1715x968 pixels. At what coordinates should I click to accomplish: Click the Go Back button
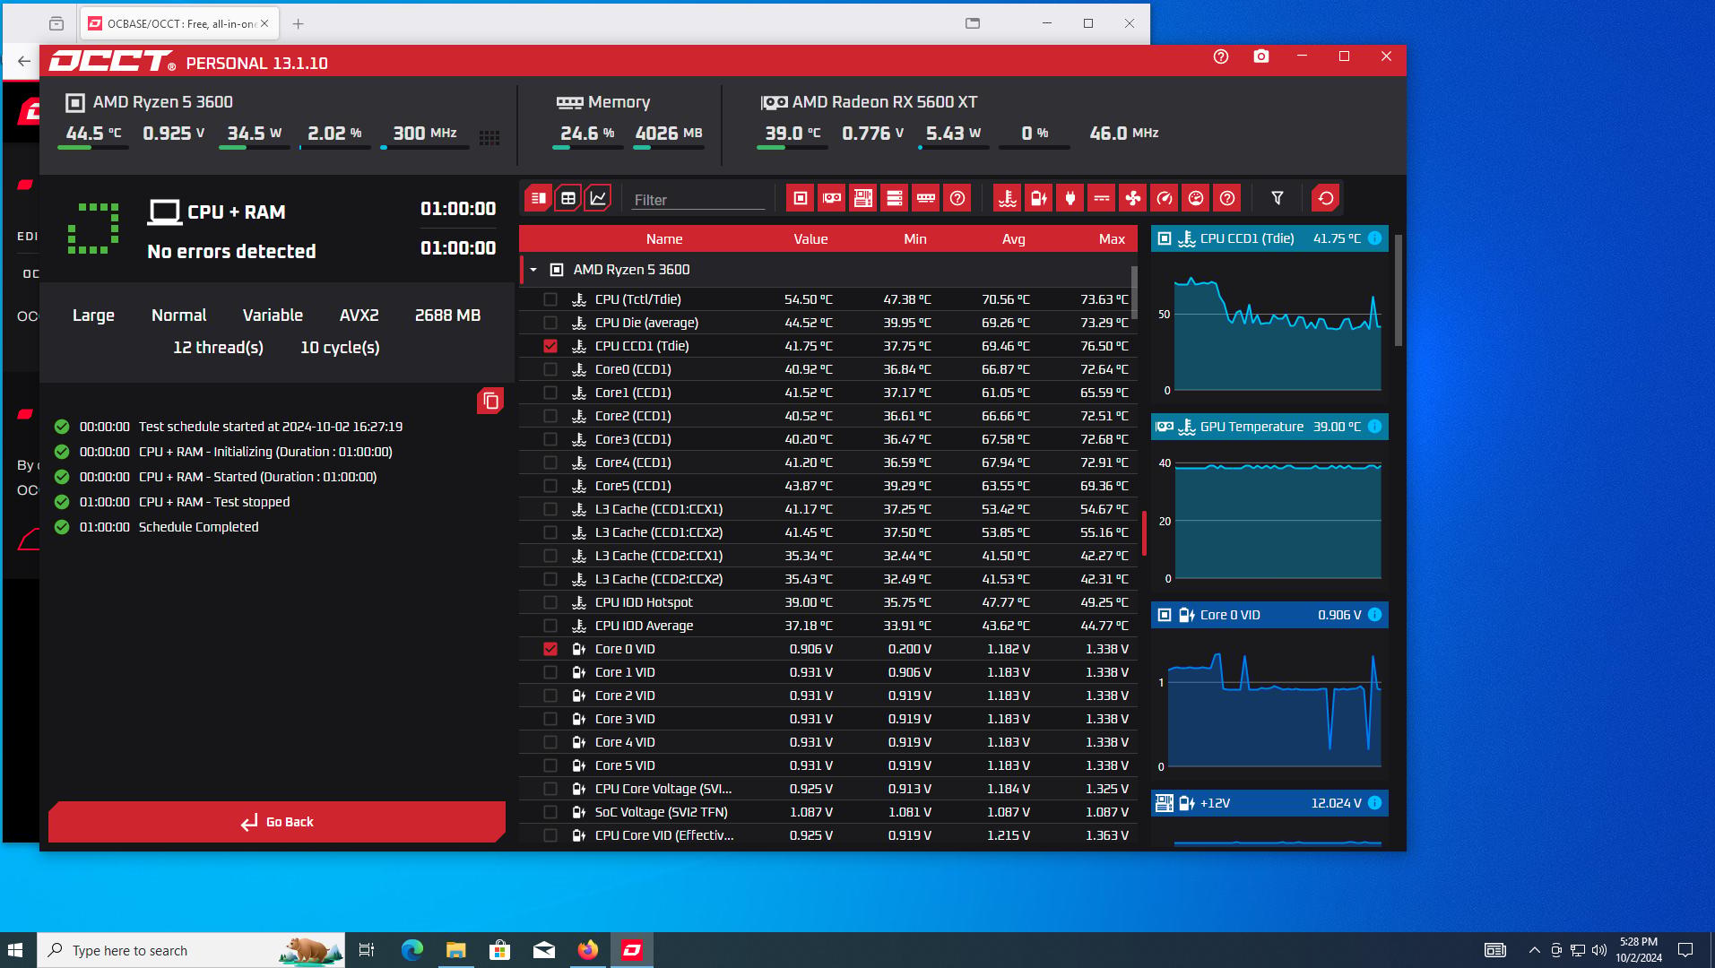277,822
